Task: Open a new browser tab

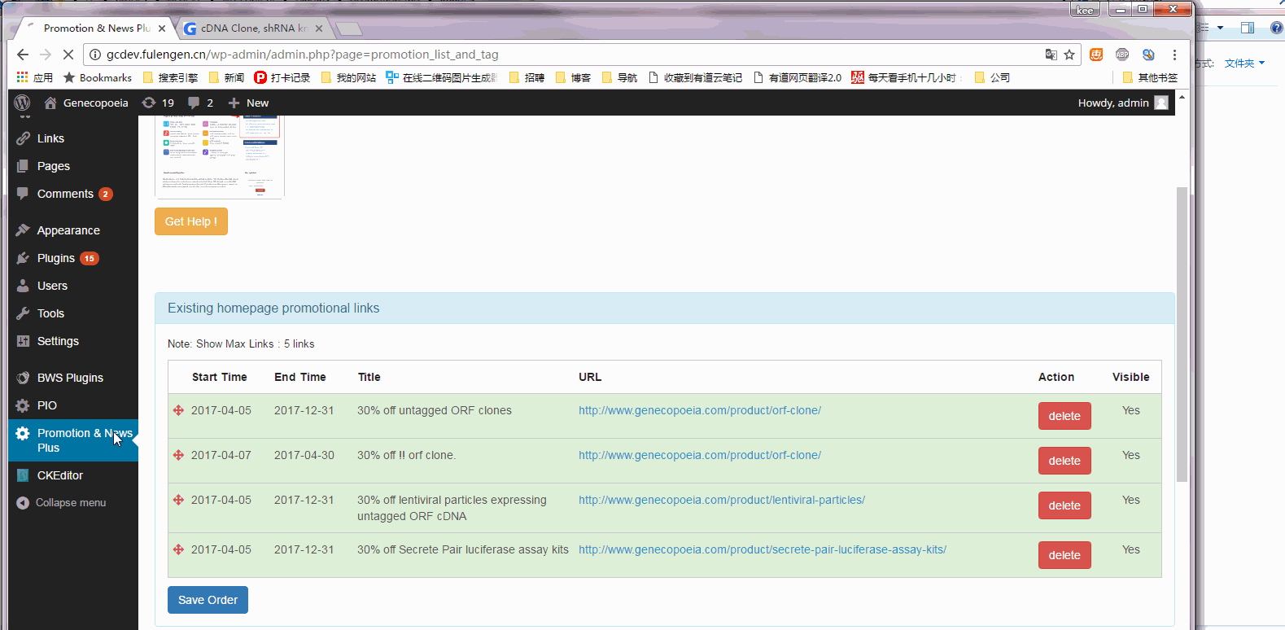Action: 349,28
